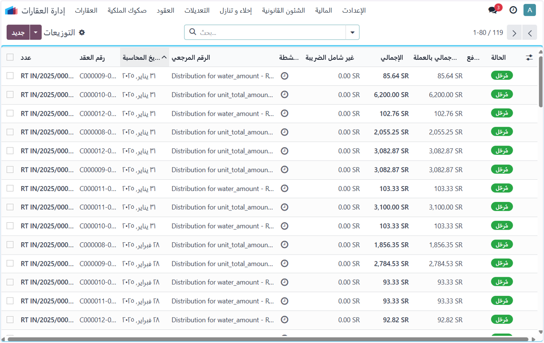Open the المالية menu
Viewport: 544px width, 343px height.
324,10
